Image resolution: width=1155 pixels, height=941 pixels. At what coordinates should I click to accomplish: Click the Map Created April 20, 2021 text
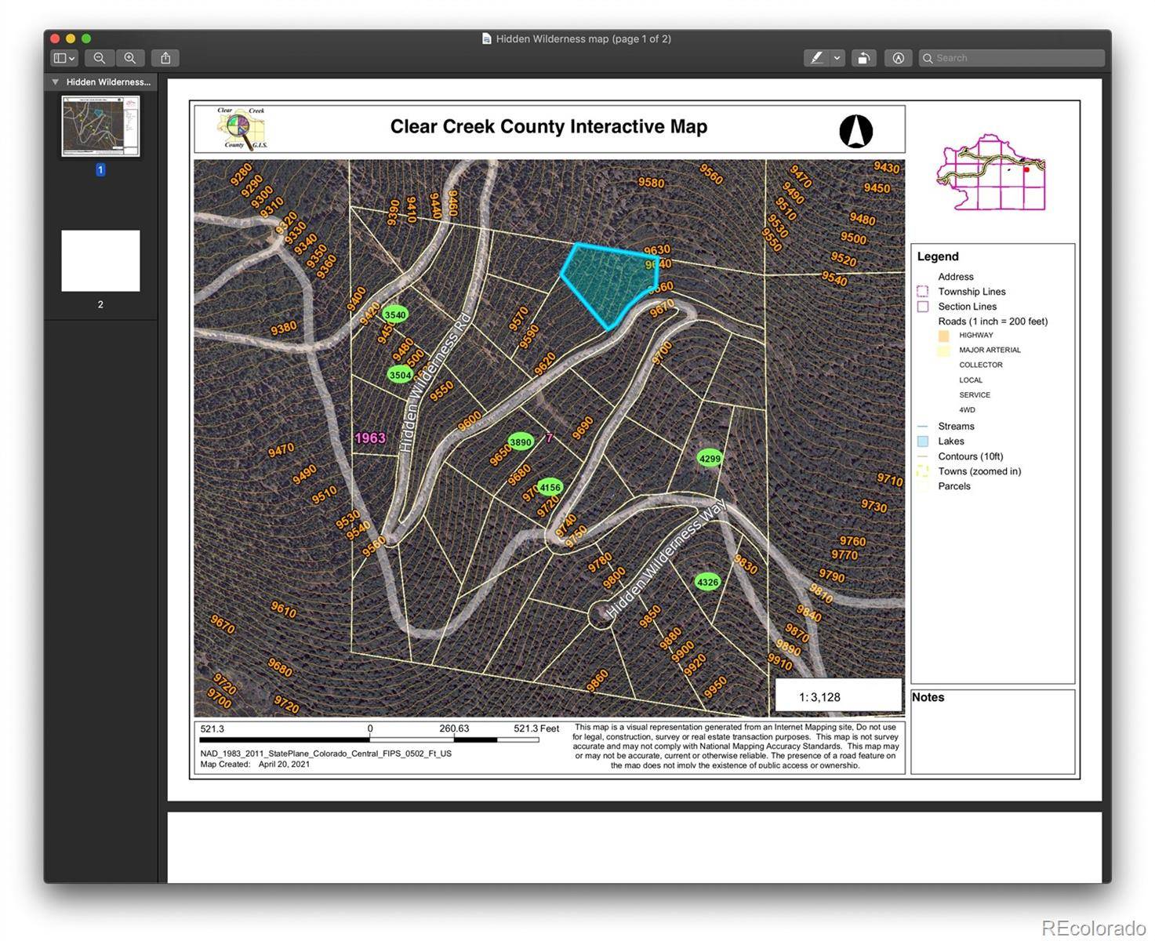point(255,764)
